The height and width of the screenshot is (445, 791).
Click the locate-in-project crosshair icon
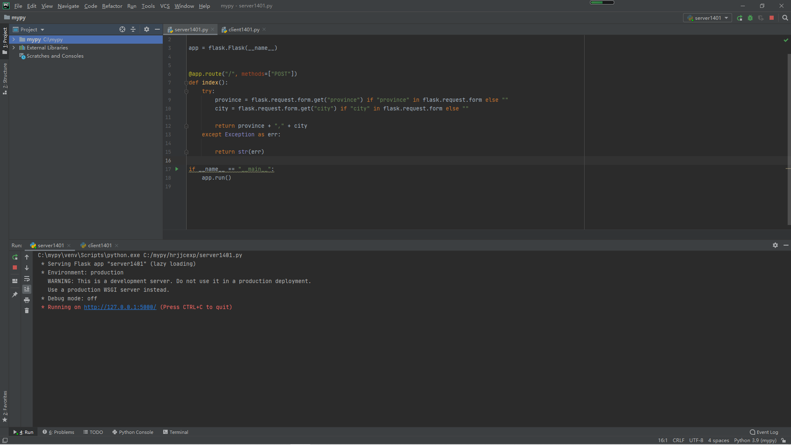pos(122,29)
